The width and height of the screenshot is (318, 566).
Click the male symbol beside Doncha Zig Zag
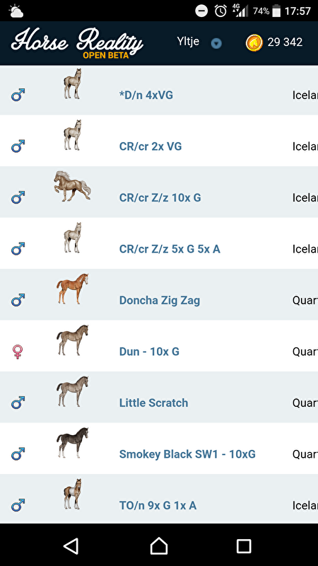point(18,300)
